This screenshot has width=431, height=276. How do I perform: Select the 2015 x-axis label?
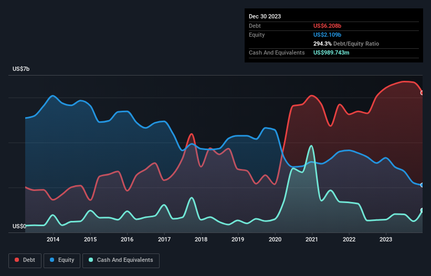[x=90, y=239]
